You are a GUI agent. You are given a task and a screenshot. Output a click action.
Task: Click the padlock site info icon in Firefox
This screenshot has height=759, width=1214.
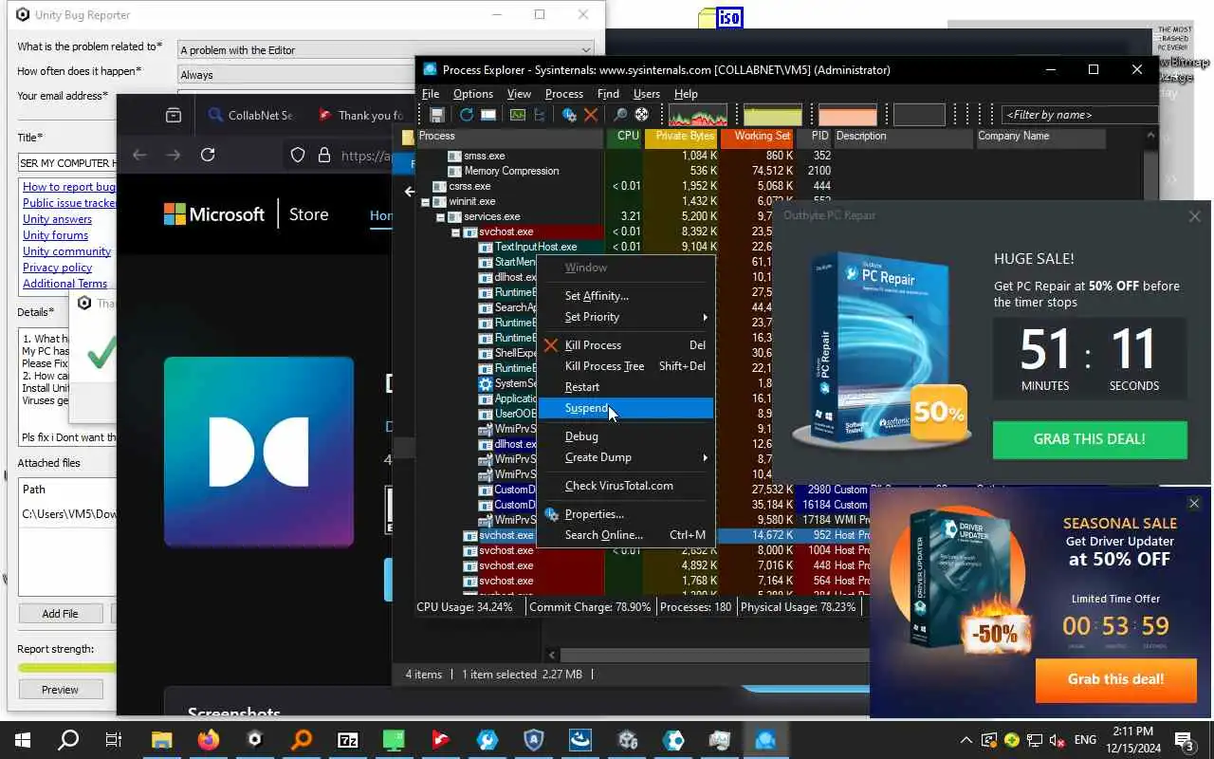coord(324,155)
